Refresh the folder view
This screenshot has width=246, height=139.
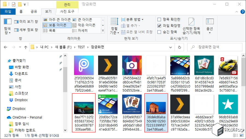tap(180, 47)
